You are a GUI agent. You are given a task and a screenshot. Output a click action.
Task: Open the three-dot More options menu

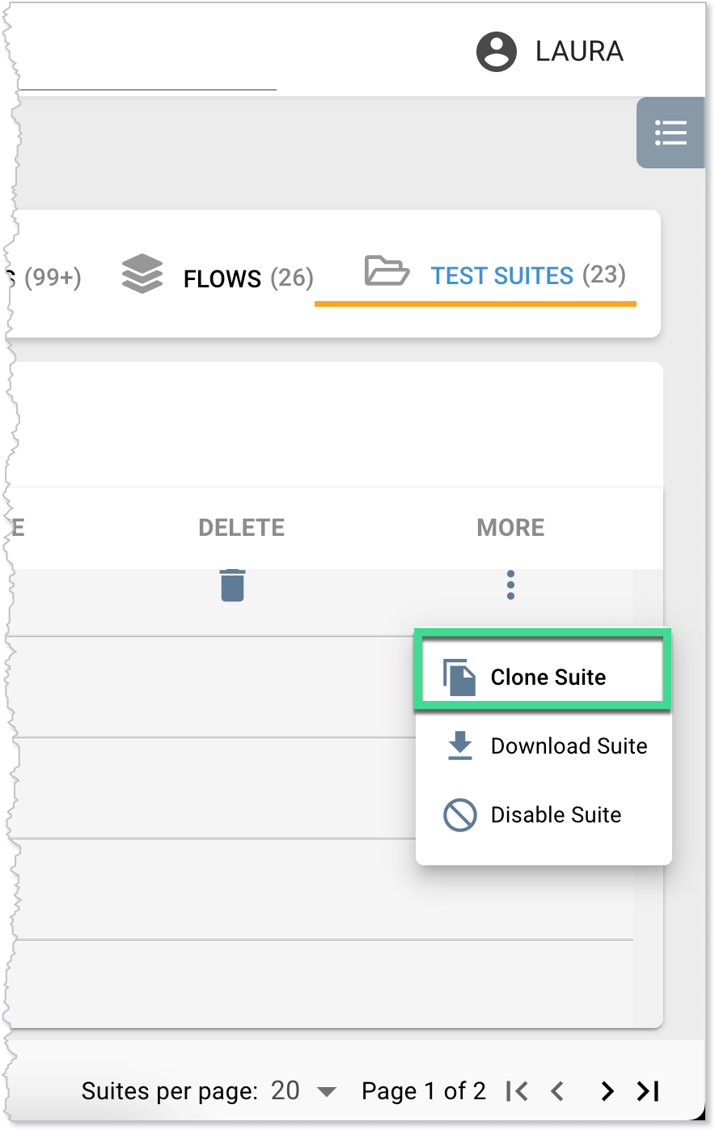510,584
